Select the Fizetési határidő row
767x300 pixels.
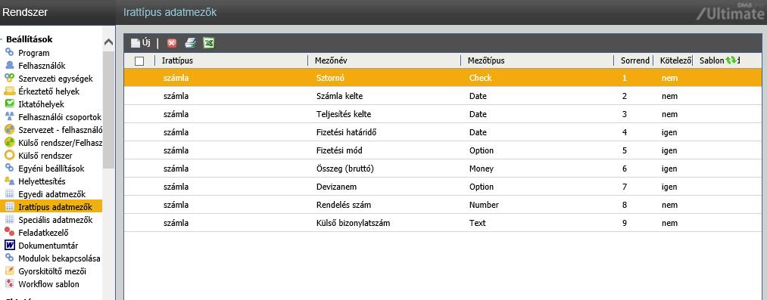pyautogui.click(x=443, y=132)
